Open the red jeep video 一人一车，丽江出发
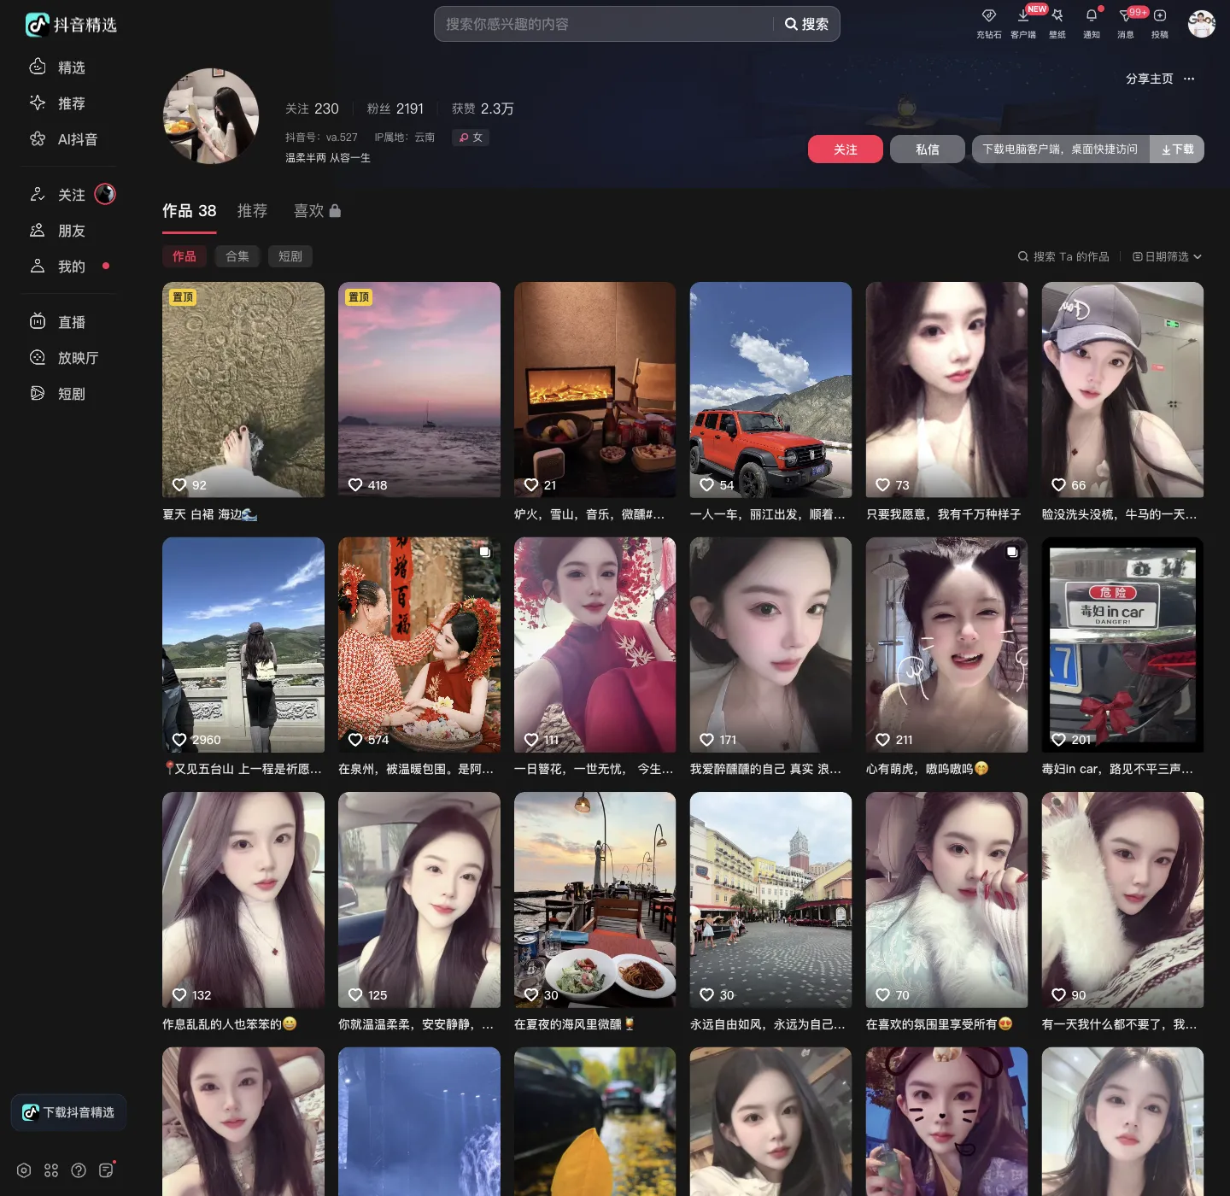This screenshot has height=1196, width=1230. tap(771, 390)
